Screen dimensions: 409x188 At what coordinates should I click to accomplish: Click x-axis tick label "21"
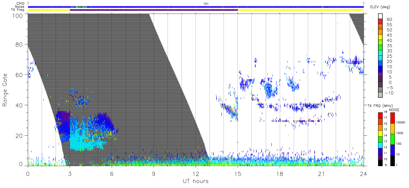(321, 173)
